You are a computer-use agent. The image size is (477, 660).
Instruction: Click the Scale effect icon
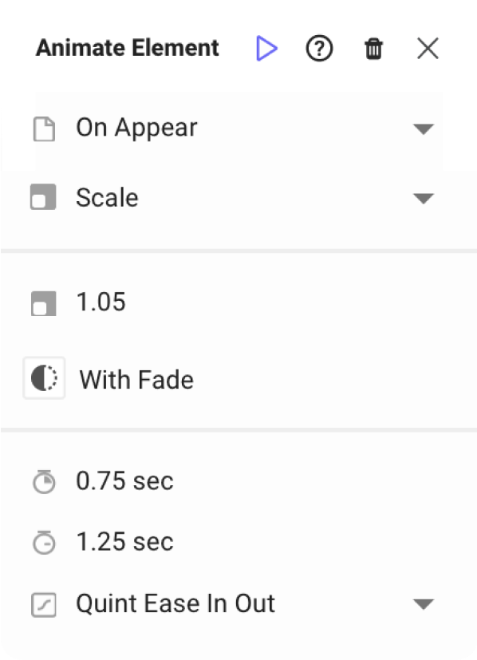[x=43, y=196]
